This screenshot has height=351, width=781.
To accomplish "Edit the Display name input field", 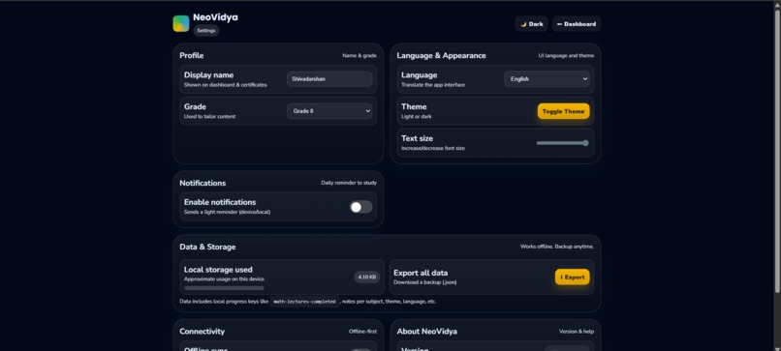I will pos(329,79).
